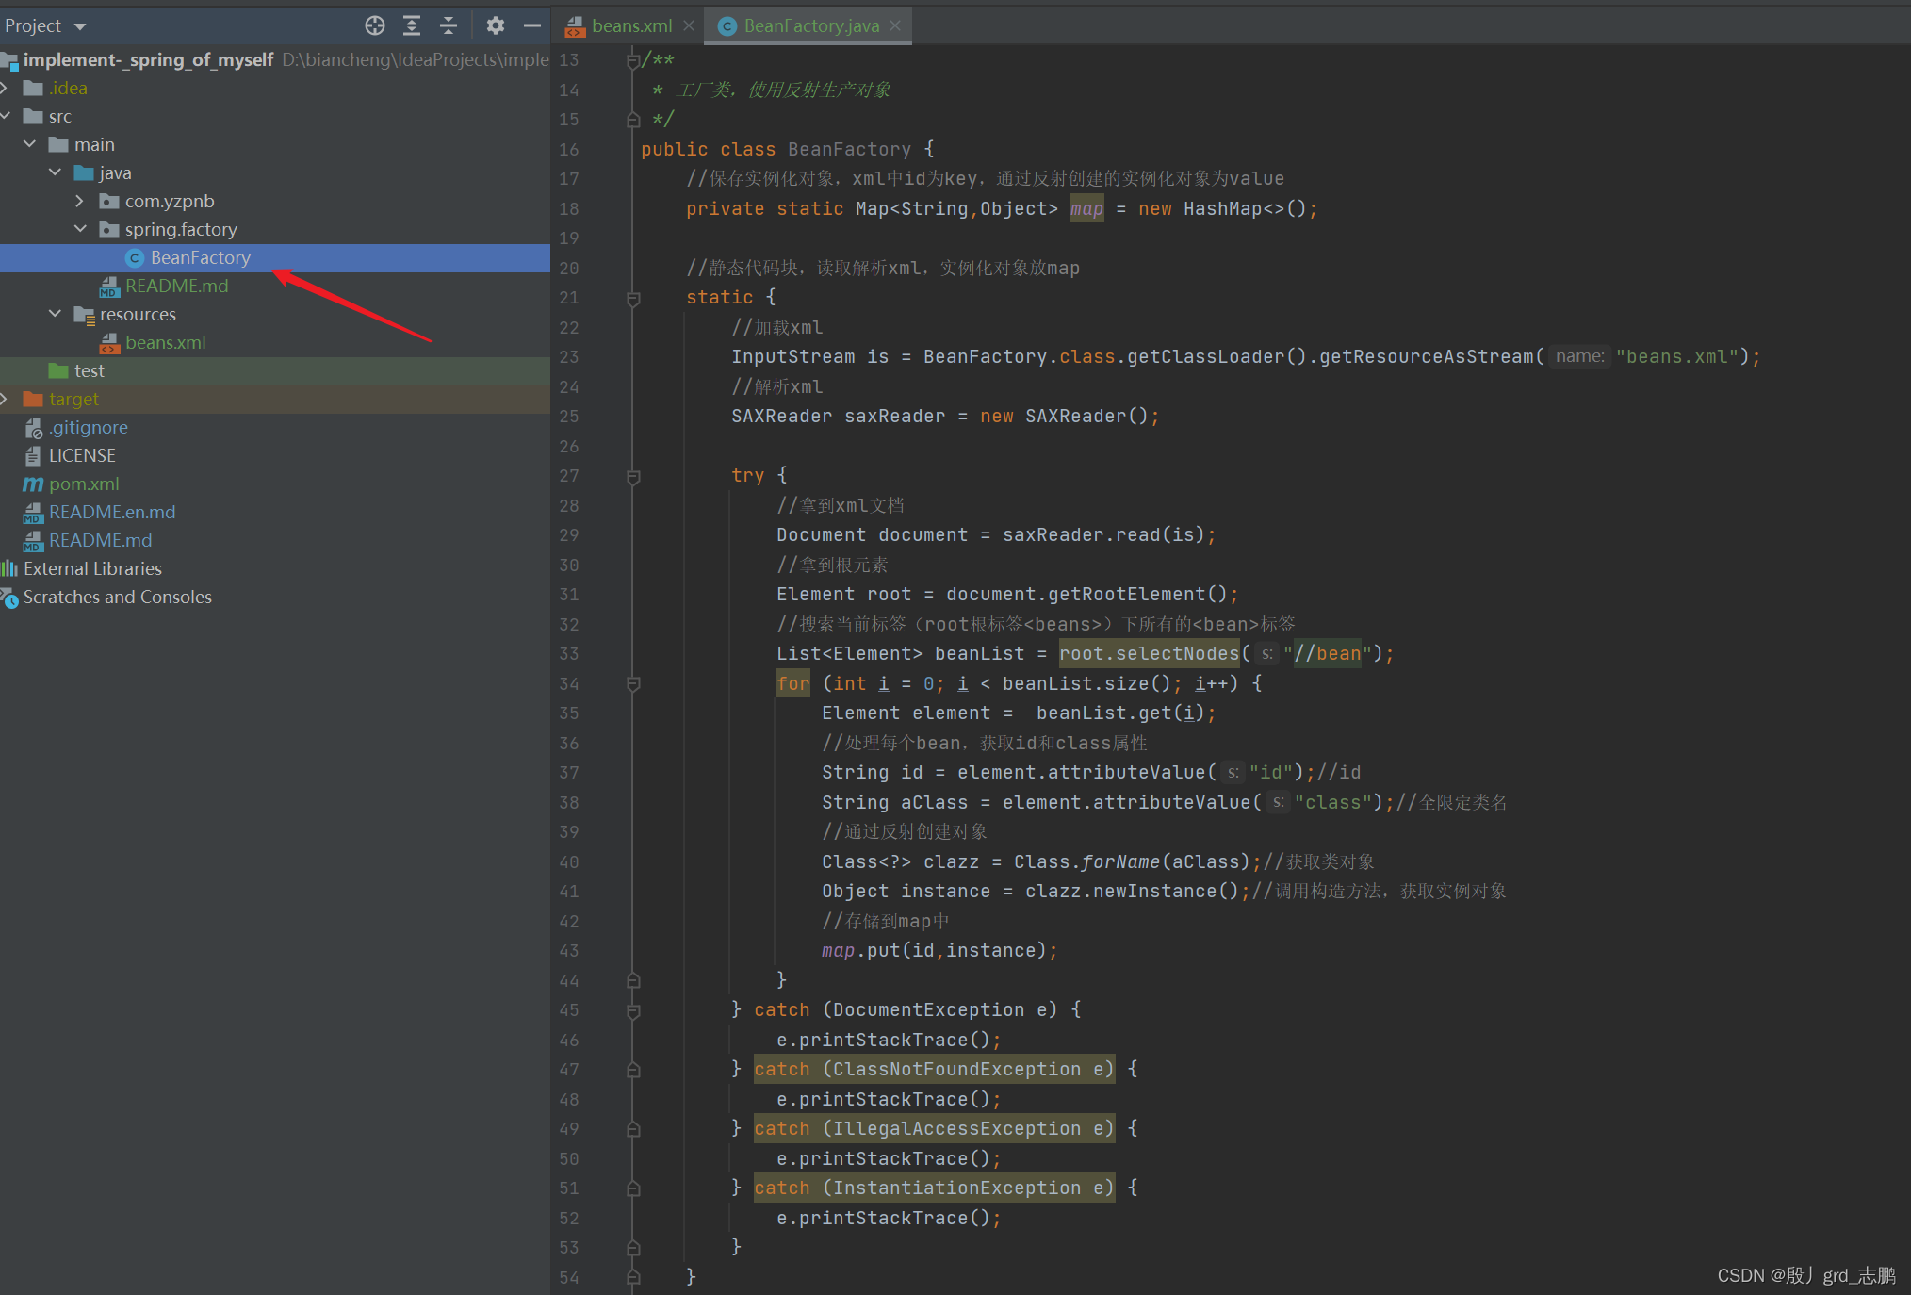Expand the .idea folder
The height and width of the screenshot is (1295, 1911).
tap(6, 88)
